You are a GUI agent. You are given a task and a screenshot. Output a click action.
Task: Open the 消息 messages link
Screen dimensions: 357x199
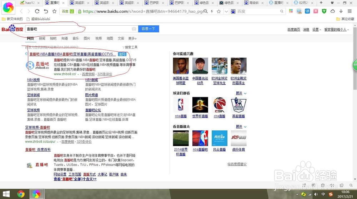click(306, 30)
